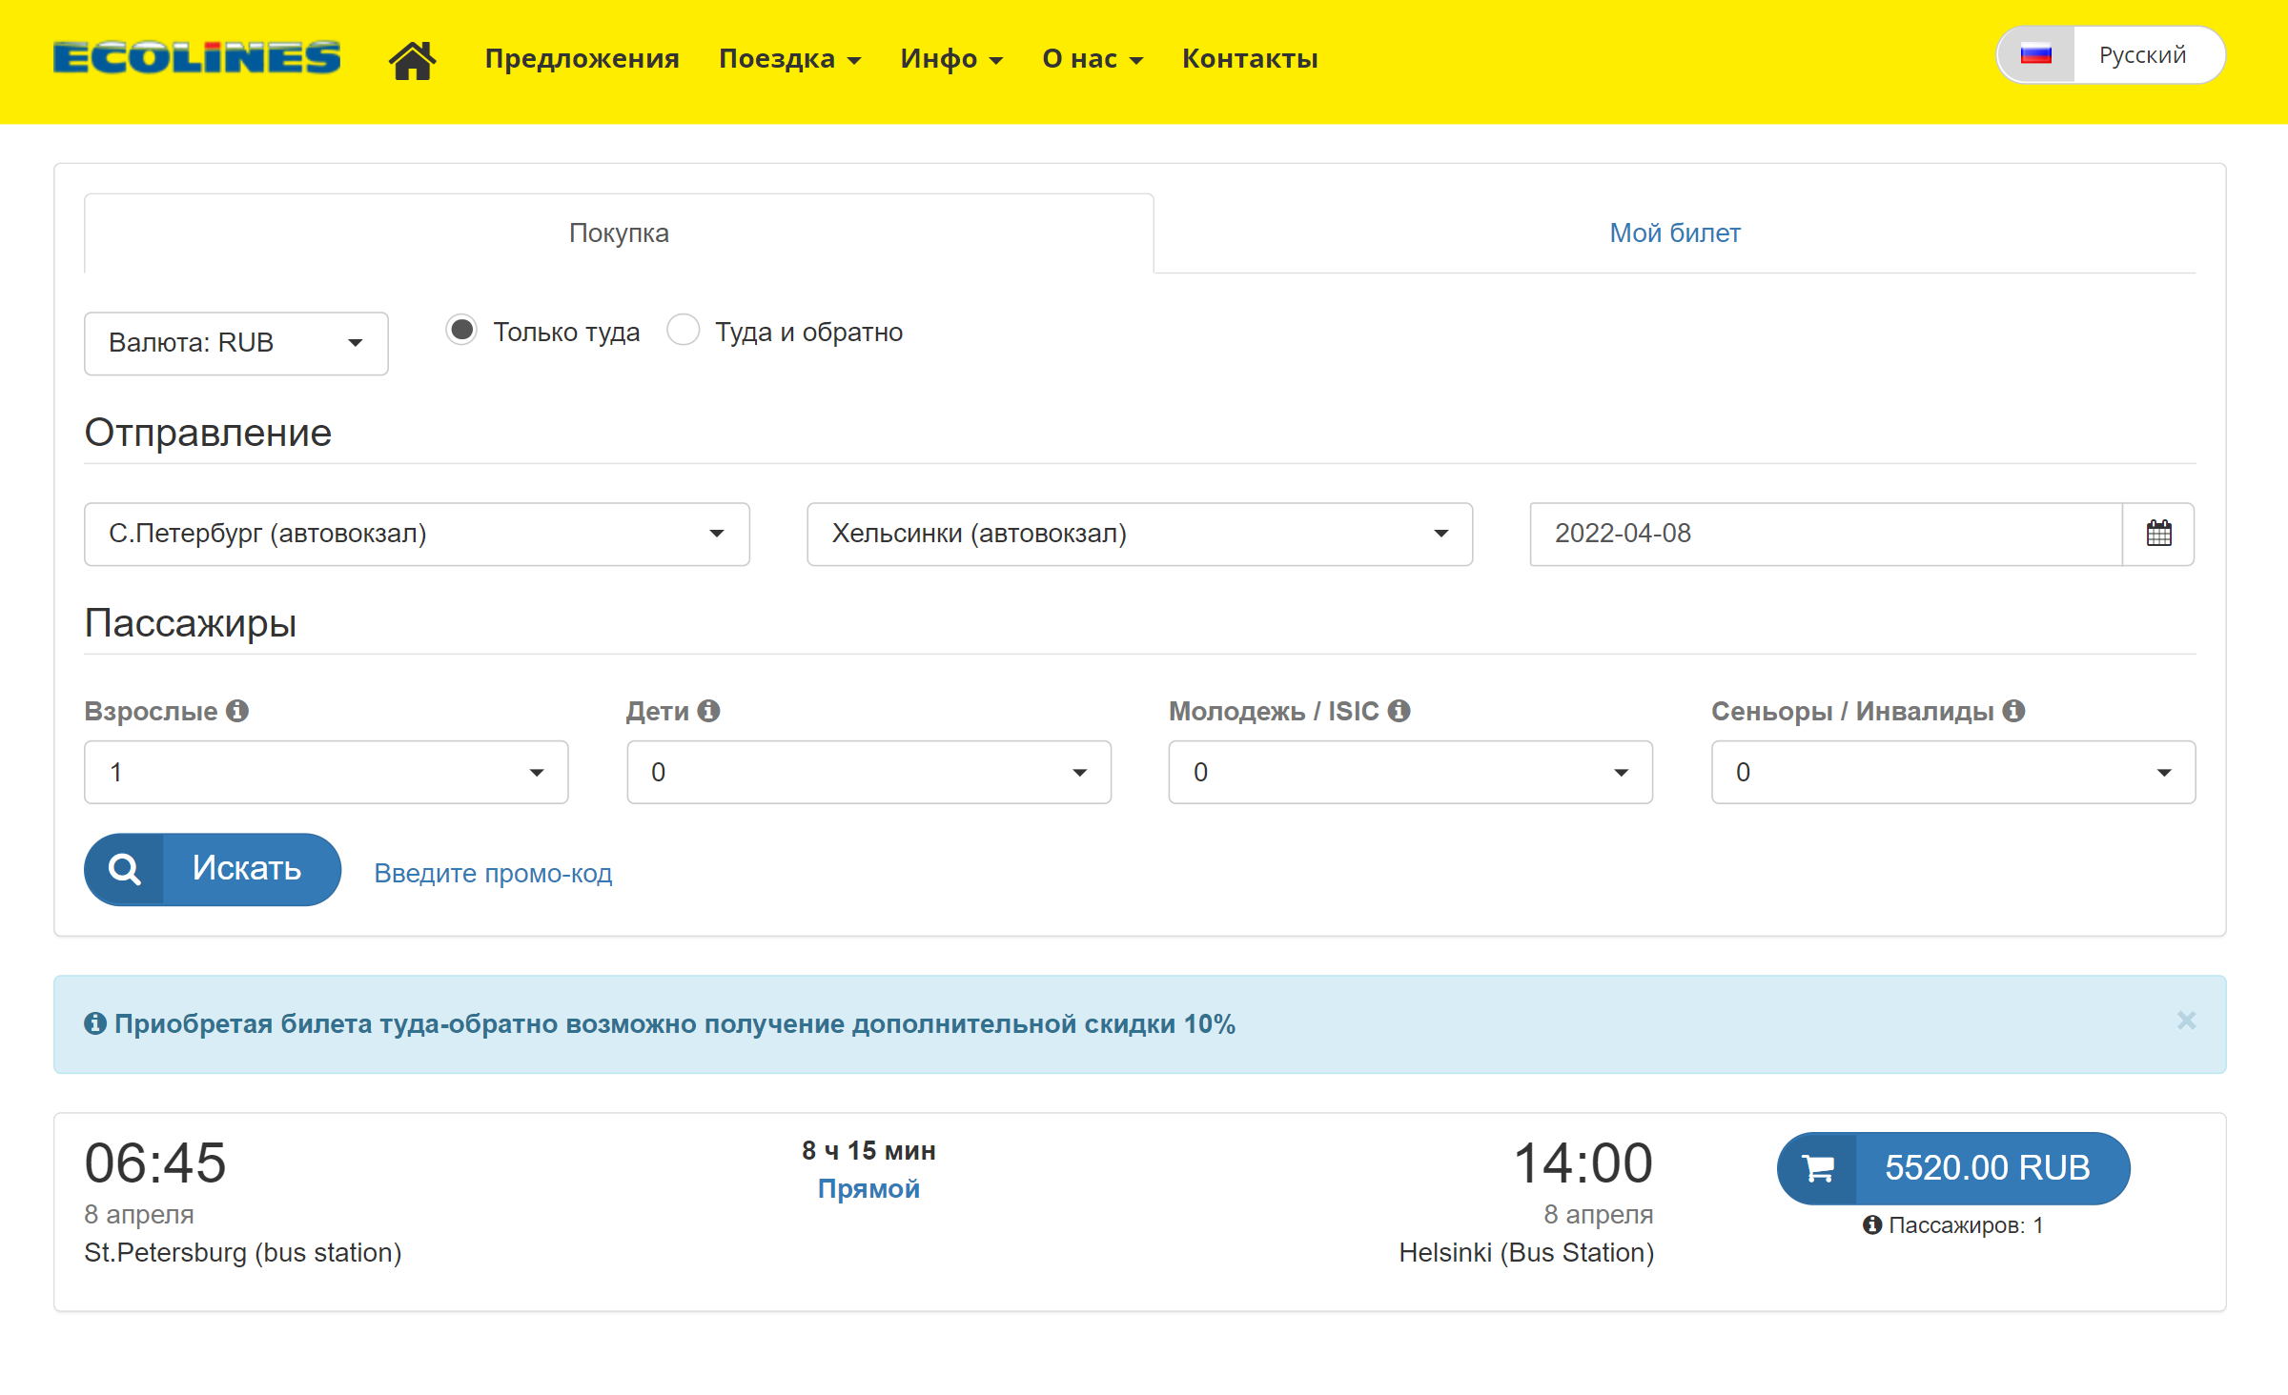
Task: Open the Дети passenger count dropdown
Action: coord(868,772)
